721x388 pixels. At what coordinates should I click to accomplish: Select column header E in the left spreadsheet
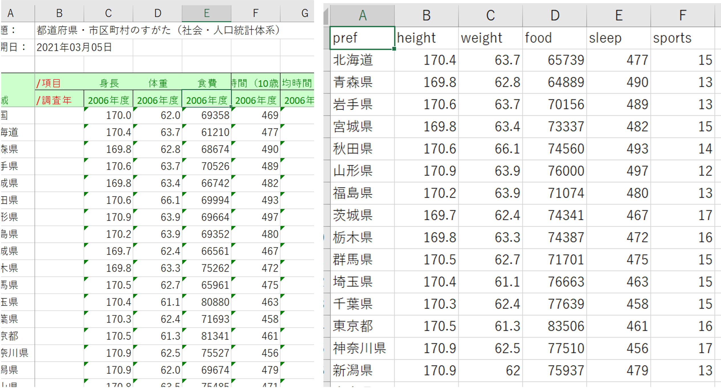[x=206, y=13]
